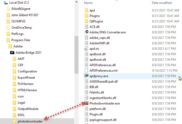
Task: Click the AXE8SharedExpat.dll file name
Action: point(104,82)
